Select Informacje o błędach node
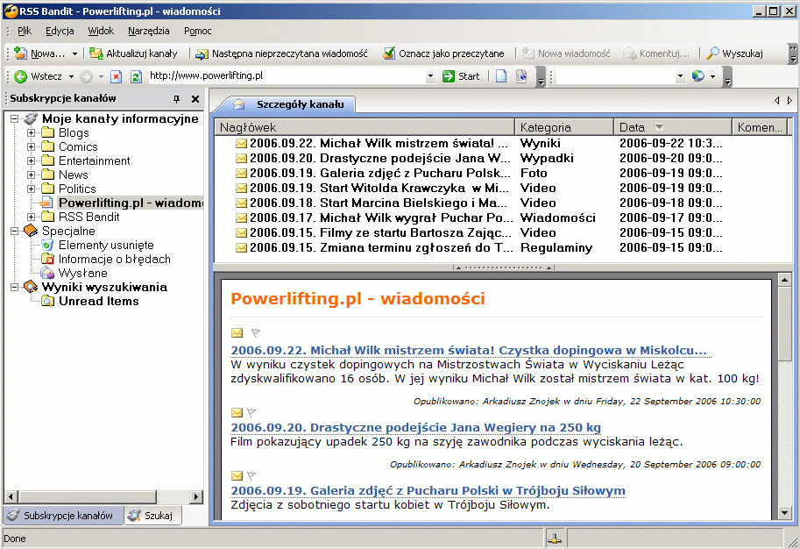This screenshot has width=800, height=549. (114, 259)
